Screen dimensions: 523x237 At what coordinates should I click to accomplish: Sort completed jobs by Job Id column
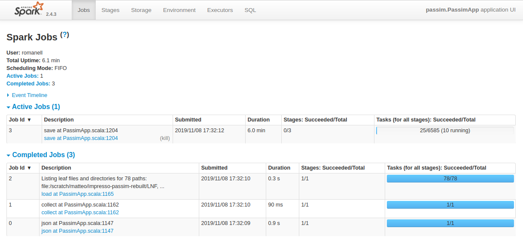[x=20, y=168]
